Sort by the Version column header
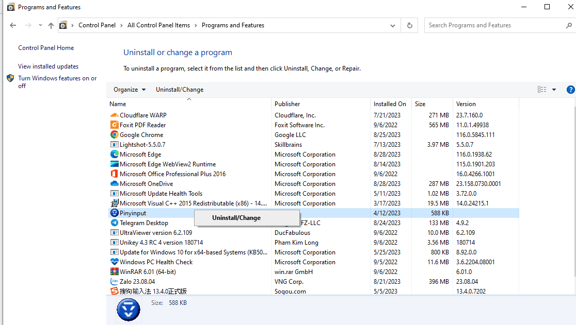Viewport: 576px width, 325px height. point(486,104)
